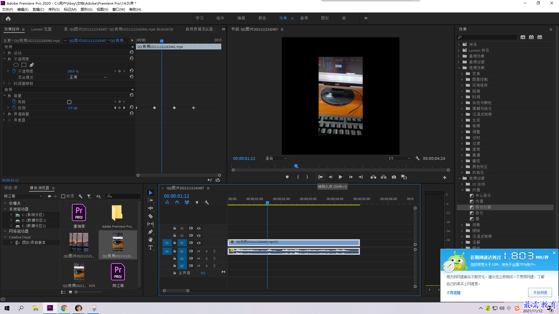Mute track A1
Screen dimensions: 559x314
(199, 251)
